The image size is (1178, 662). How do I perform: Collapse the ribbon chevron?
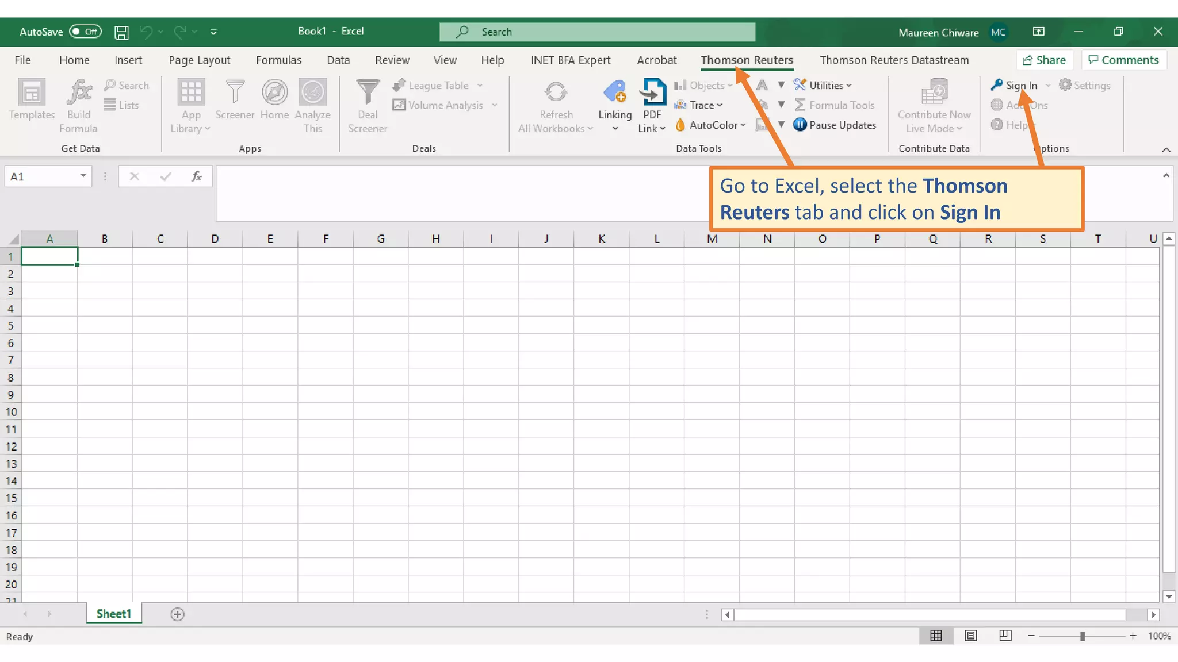pos(1166,150)
